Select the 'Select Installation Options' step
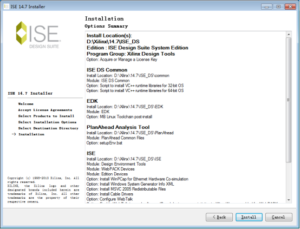This screenshot has height=229, width=300. click(47, 122)
